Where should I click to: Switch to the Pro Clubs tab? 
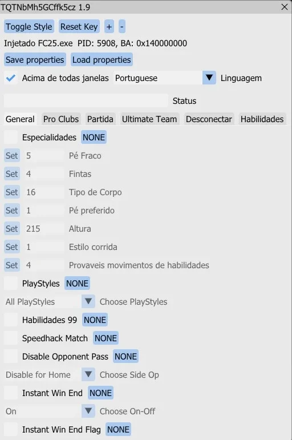[61, 119]
